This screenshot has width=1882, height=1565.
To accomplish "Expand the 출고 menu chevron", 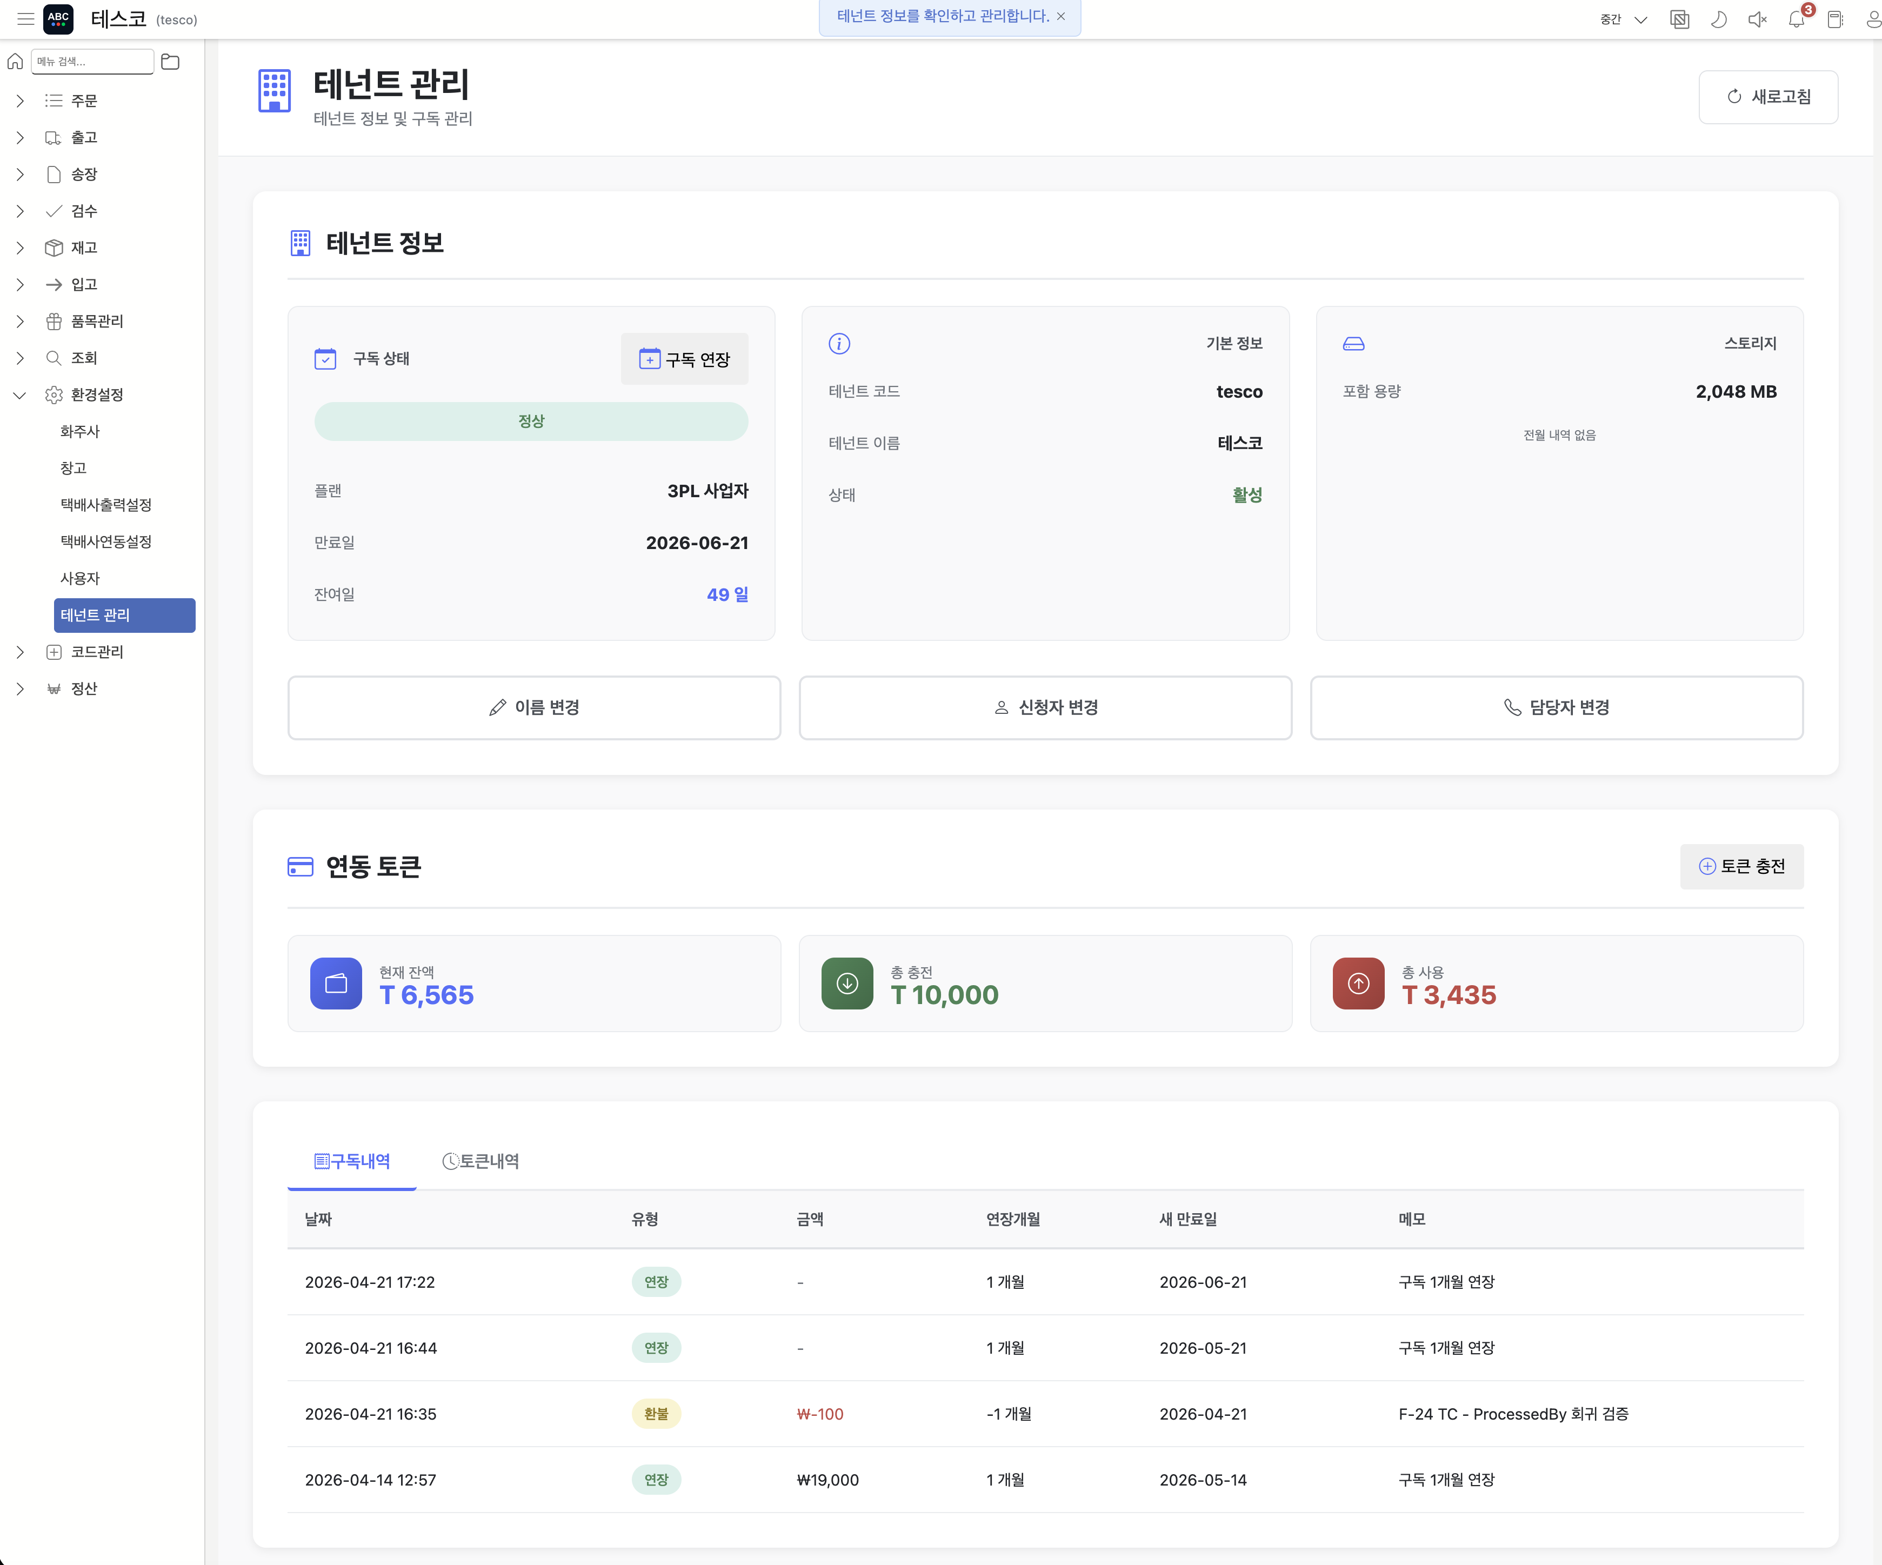I will (x=19, y=138).
